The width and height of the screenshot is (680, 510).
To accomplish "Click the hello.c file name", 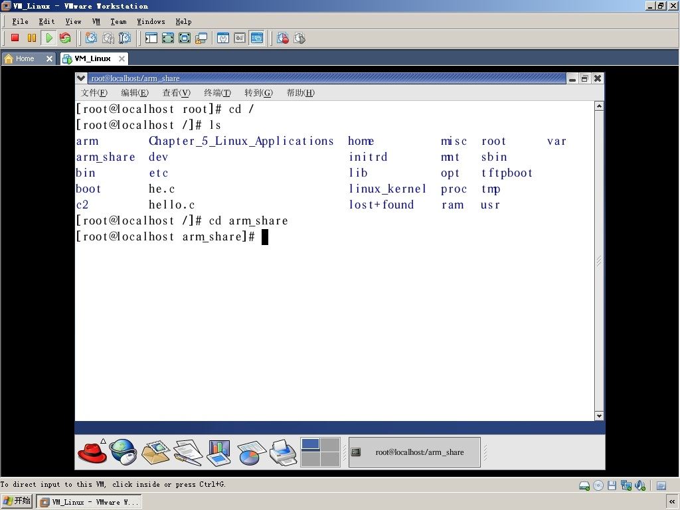I will pos(171,205).
